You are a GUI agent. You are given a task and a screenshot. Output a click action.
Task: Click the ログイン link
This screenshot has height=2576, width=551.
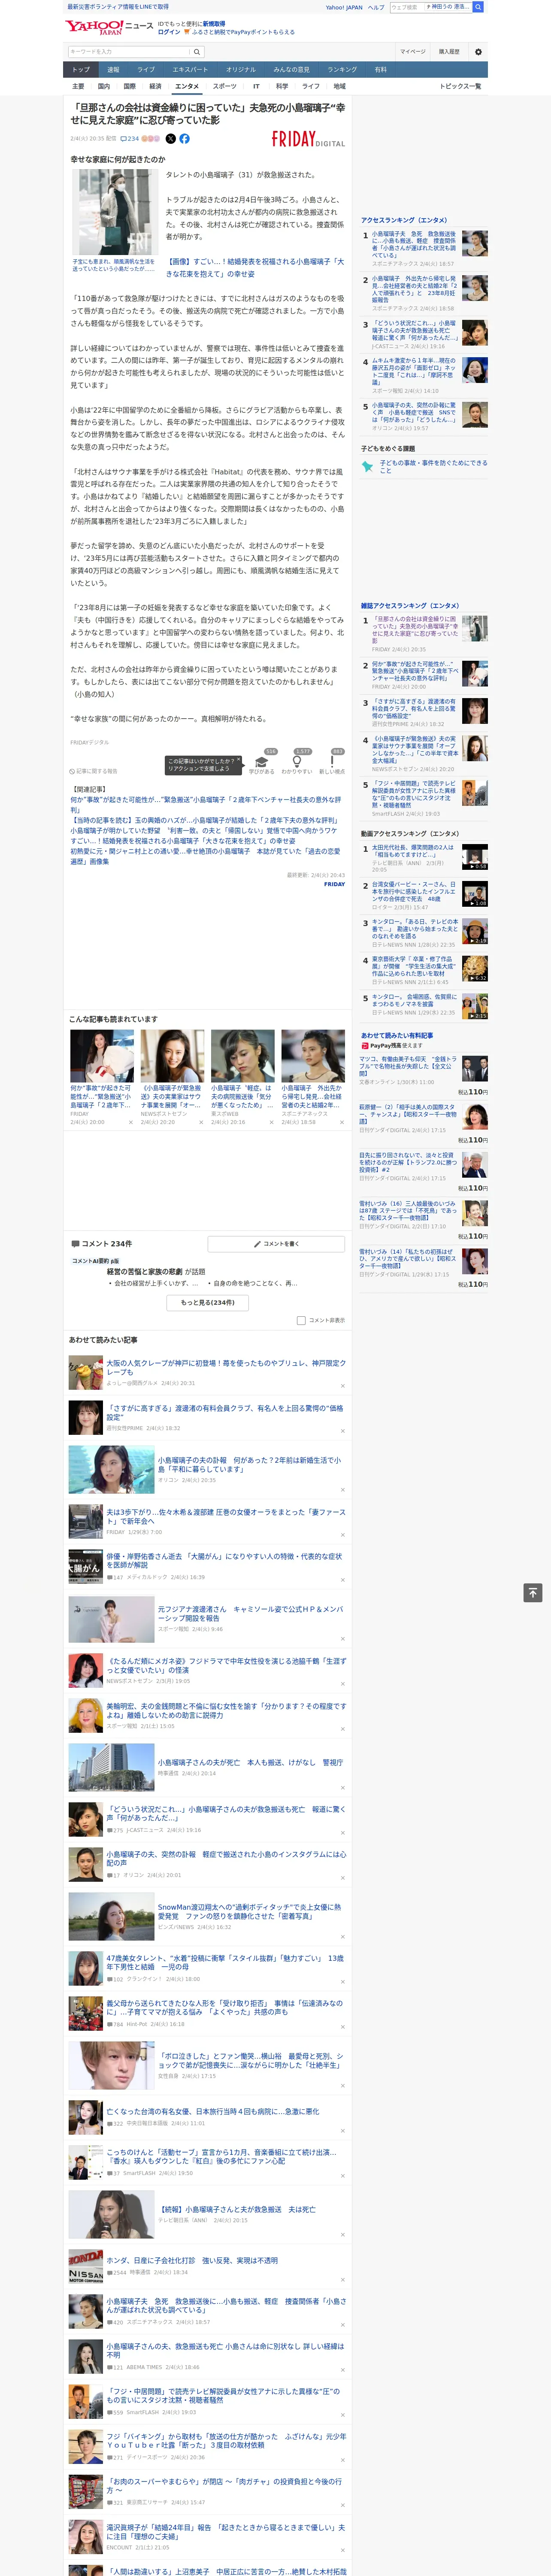pyautogui.click(x=169, y=32)
